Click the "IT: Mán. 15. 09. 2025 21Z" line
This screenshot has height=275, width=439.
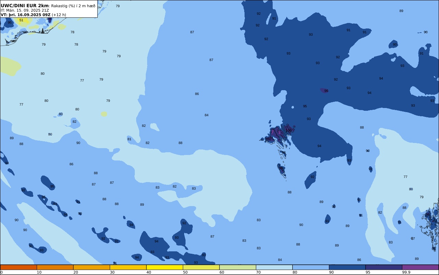25,10
